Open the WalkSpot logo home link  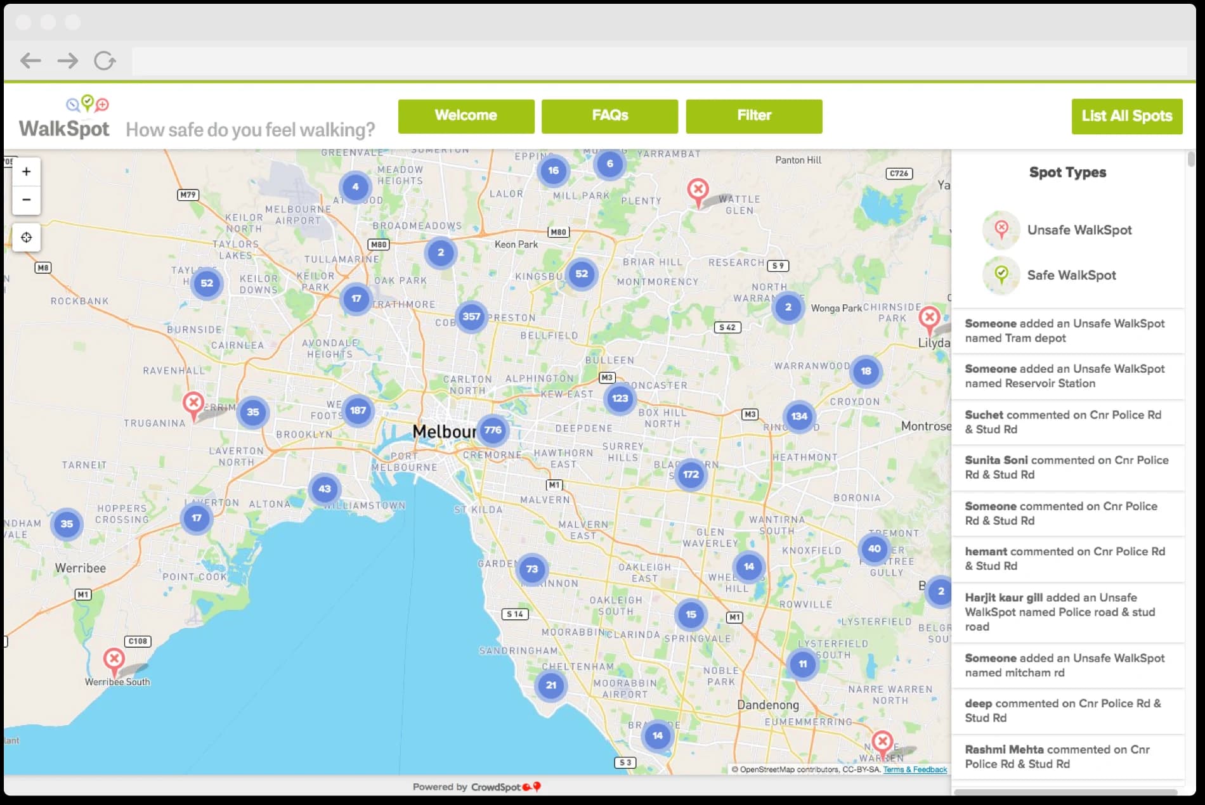pos(64,118)
